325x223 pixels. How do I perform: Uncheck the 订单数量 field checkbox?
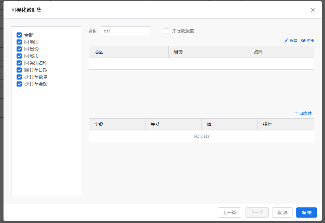pos(19,77)
